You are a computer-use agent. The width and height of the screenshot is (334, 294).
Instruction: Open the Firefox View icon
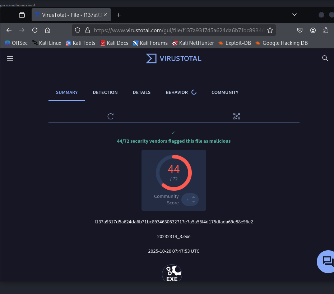tap(22, 15)
